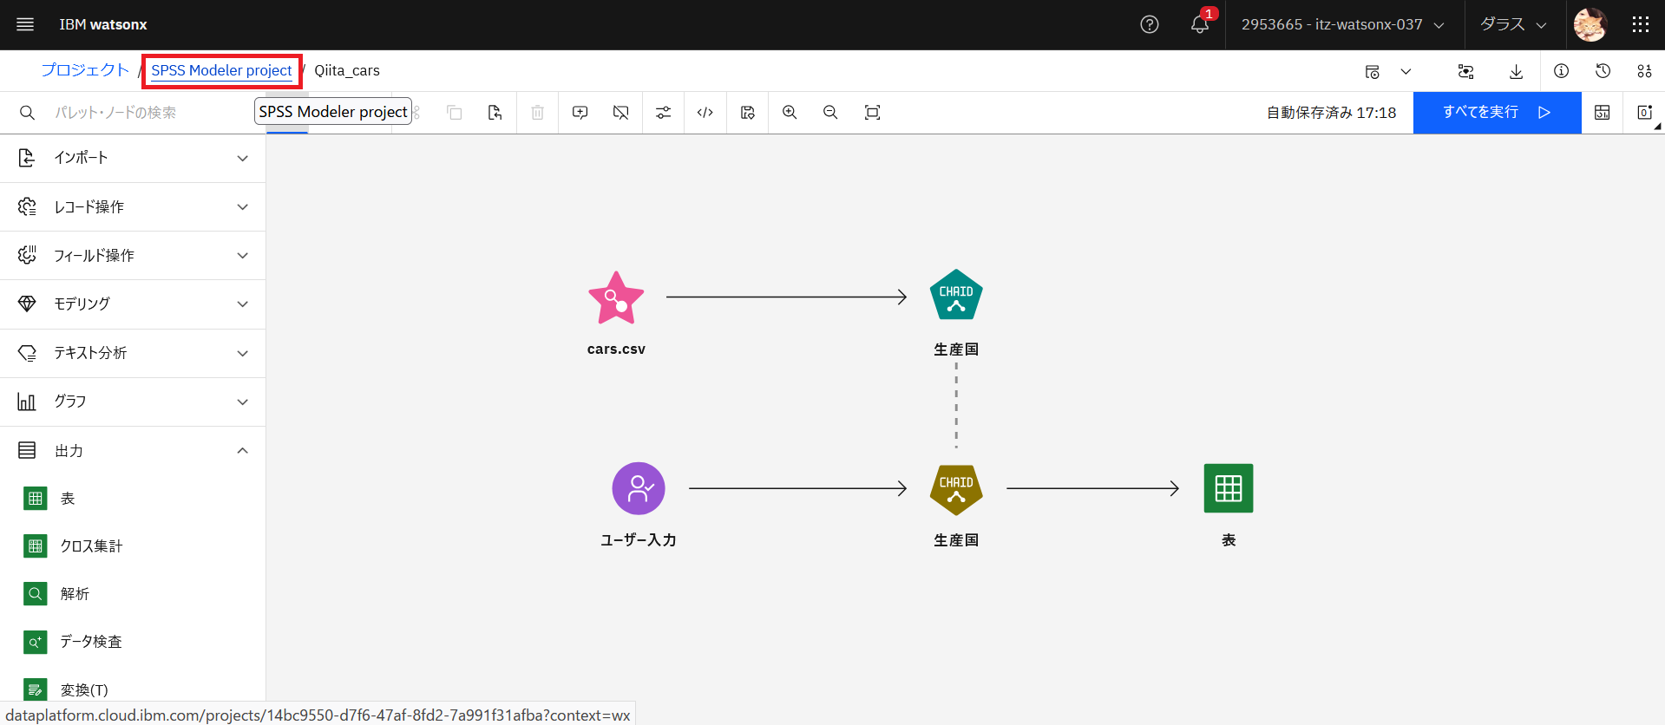This screenshot has height=725, width=1665.
Task: Run all with すべてを実行 button
Action: 1497,113
